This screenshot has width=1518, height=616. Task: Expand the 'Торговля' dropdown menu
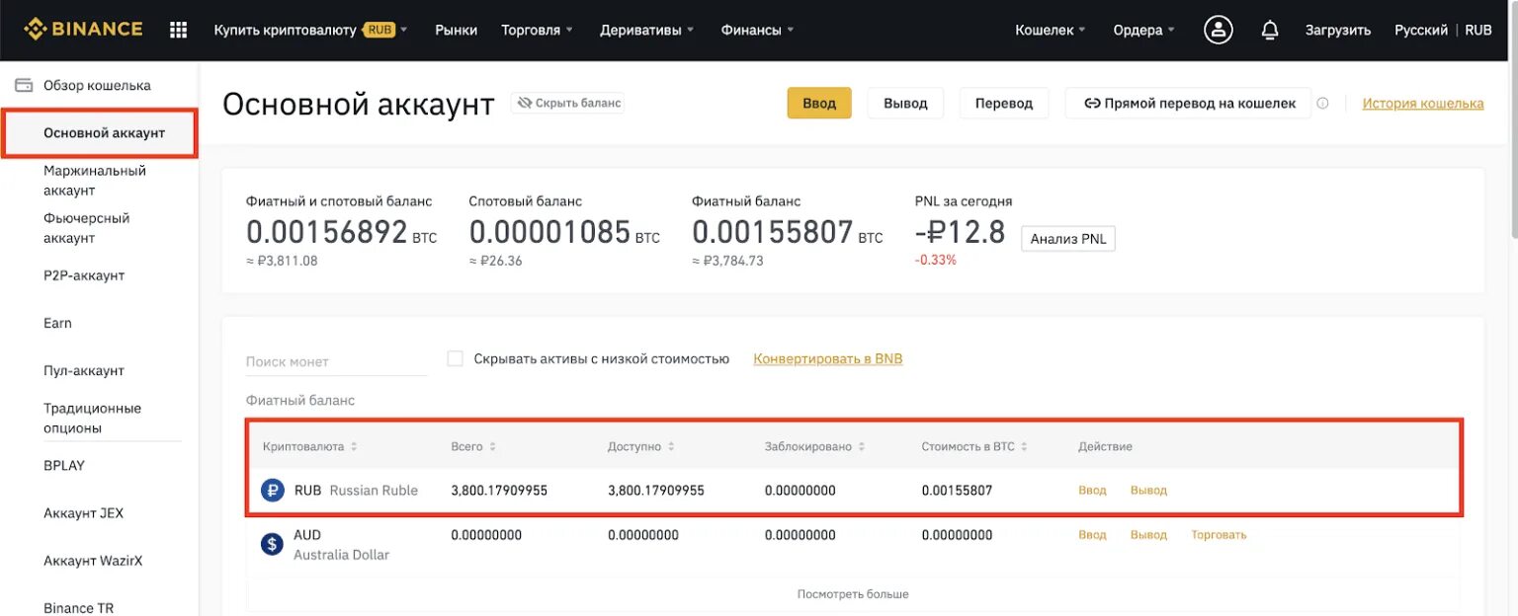point(537,30)
